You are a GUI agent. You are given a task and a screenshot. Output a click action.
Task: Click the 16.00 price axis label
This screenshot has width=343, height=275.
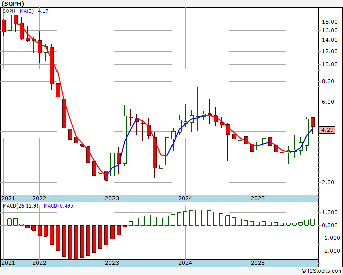click(x=330, y=30)
